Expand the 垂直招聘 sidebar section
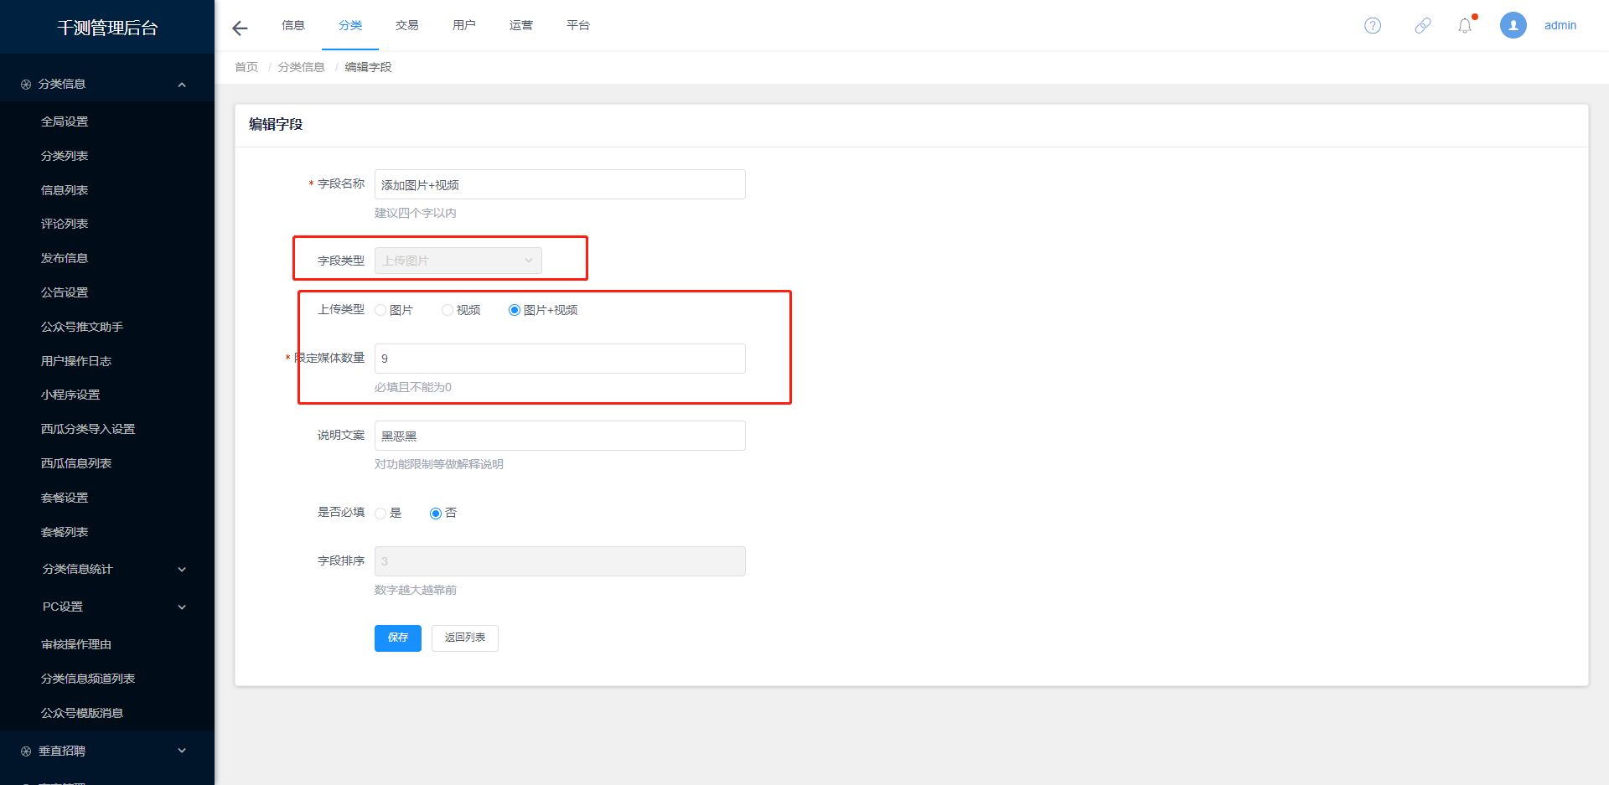The image size is (1609, 785). coord(182,751)
